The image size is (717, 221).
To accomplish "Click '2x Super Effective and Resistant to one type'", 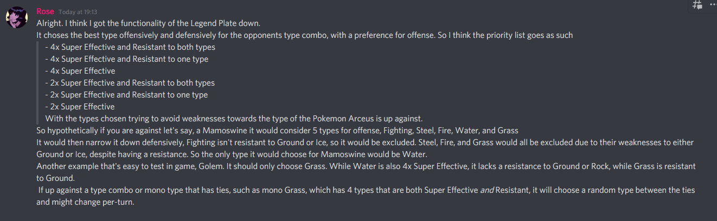I will [x=126, y=95].
